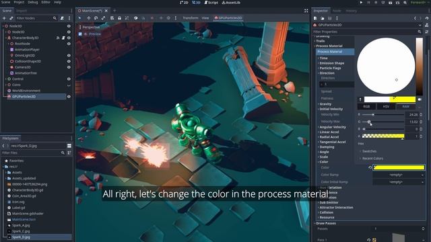Open viewport Transform menu

click(190, 18)
